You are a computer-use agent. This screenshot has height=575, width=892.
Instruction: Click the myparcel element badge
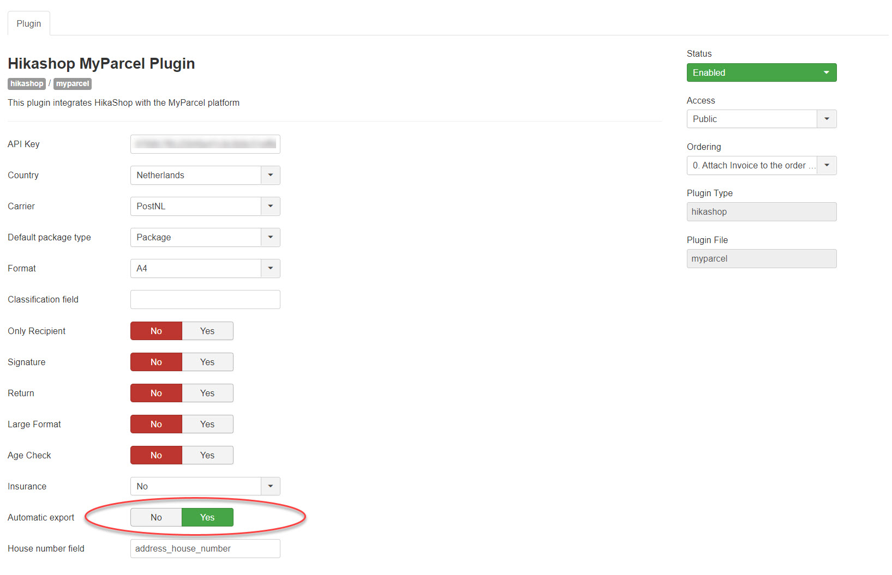[x=73, y=83]
